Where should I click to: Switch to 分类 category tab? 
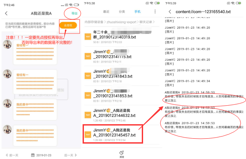click(122, 11)
